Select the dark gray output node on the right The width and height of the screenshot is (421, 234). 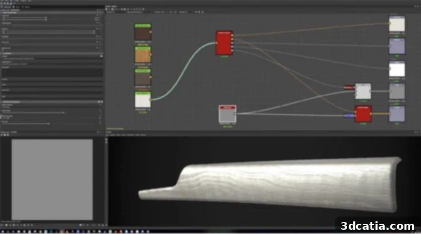click(397, 91)
